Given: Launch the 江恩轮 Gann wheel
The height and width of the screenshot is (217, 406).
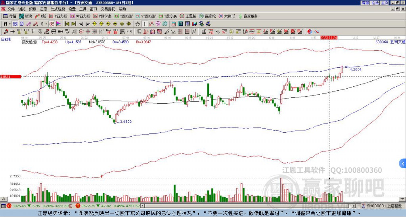Looking at the screenshot, I should click(188, 16).
